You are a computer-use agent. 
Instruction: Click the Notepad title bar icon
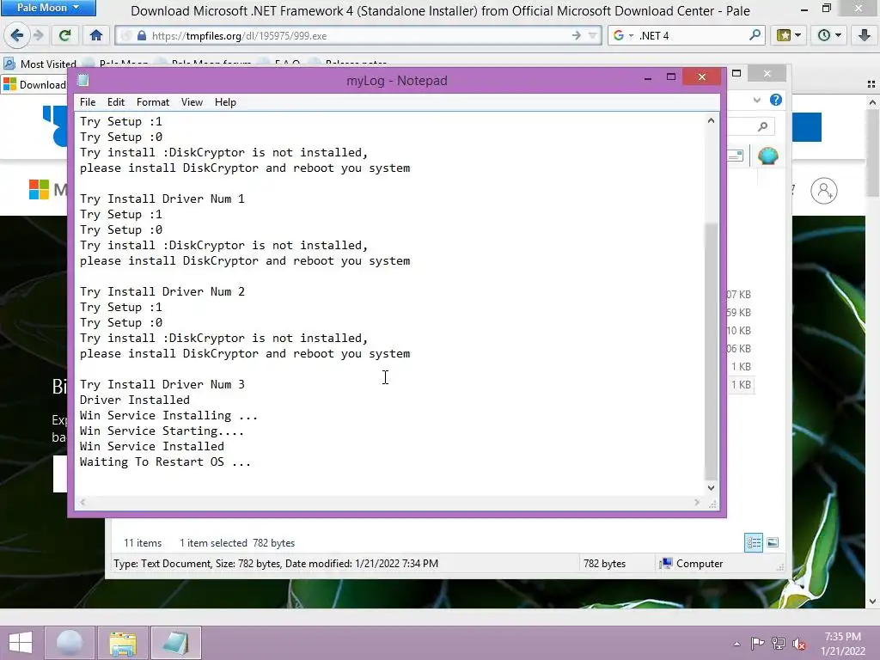pyautogui.click(x=83, y=80)
